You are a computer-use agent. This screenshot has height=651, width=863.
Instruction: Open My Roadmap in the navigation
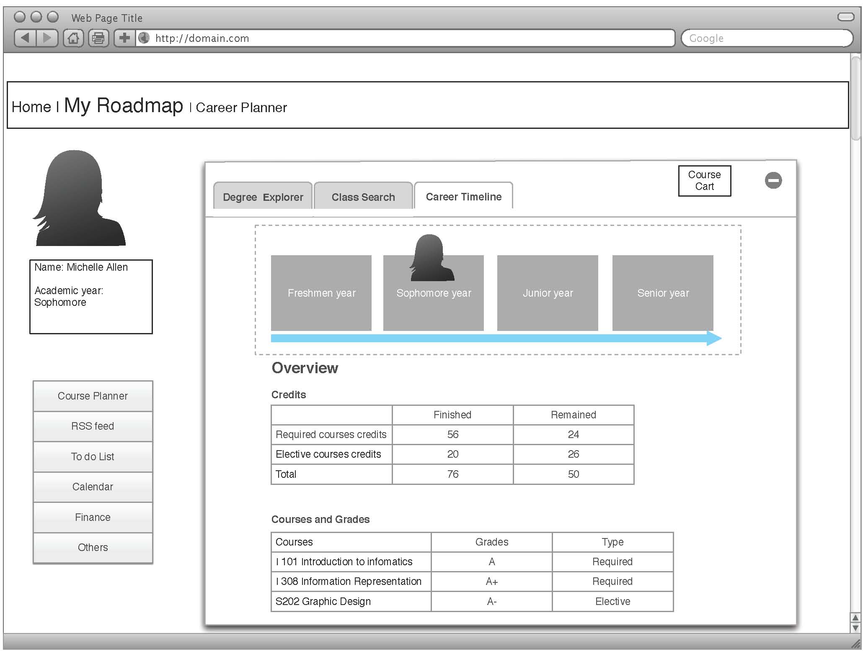pos(124,105)
